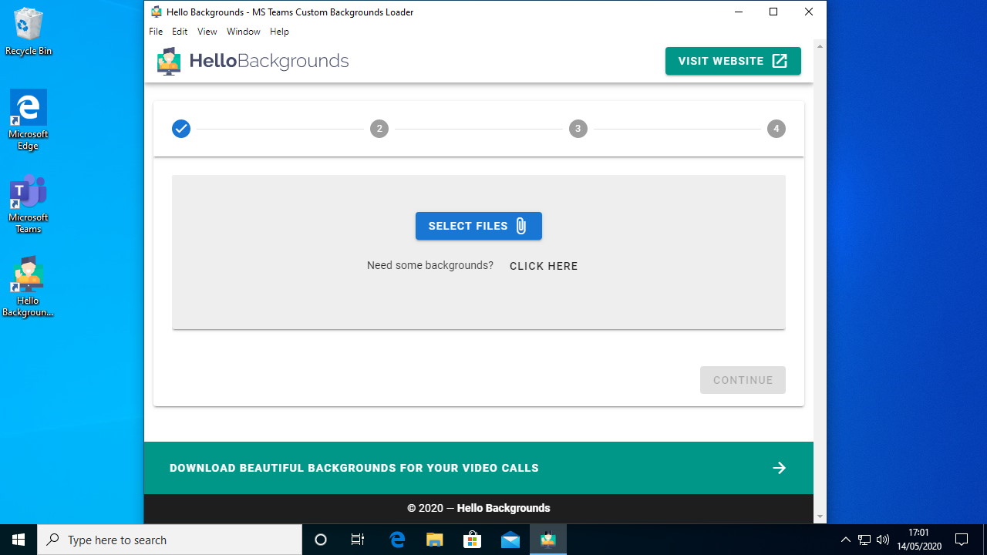This screenshot has height=555, width=987.
Task: Open the notification action center
Action: (x=962, y=540)
